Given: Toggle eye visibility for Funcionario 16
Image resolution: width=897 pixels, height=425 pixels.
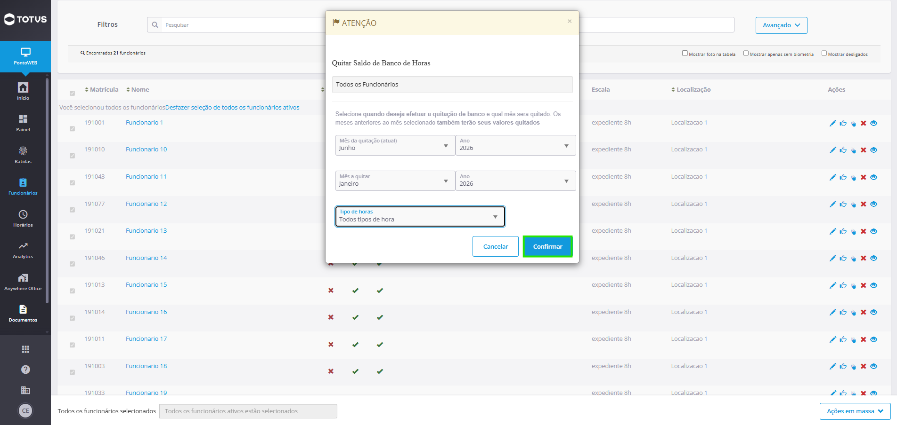Looking at the screenshot, I should click(x=874, y=312).
